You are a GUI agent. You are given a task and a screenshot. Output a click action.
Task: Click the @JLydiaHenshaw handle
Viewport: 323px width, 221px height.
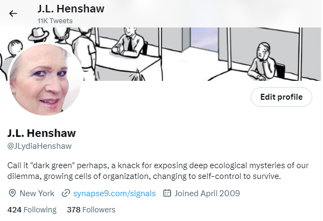click(x=39, y=146)
